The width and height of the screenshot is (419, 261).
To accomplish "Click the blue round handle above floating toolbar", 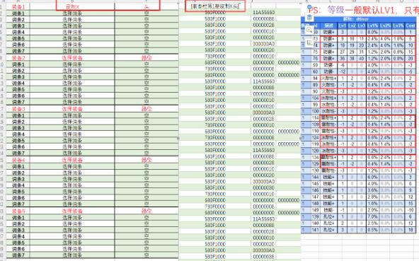I will click(x=309, y=6).
